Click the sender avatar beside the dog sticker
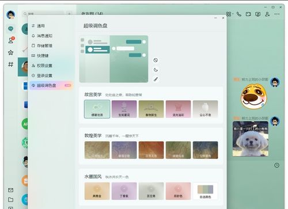Image resolution: width=288 pixels, height=209 pixels. (x=275, y=82)
